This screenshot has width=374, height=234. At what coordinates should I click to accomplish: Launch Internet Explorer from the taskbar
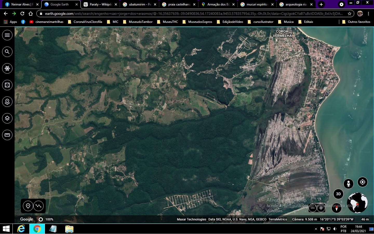click(21, 229)
